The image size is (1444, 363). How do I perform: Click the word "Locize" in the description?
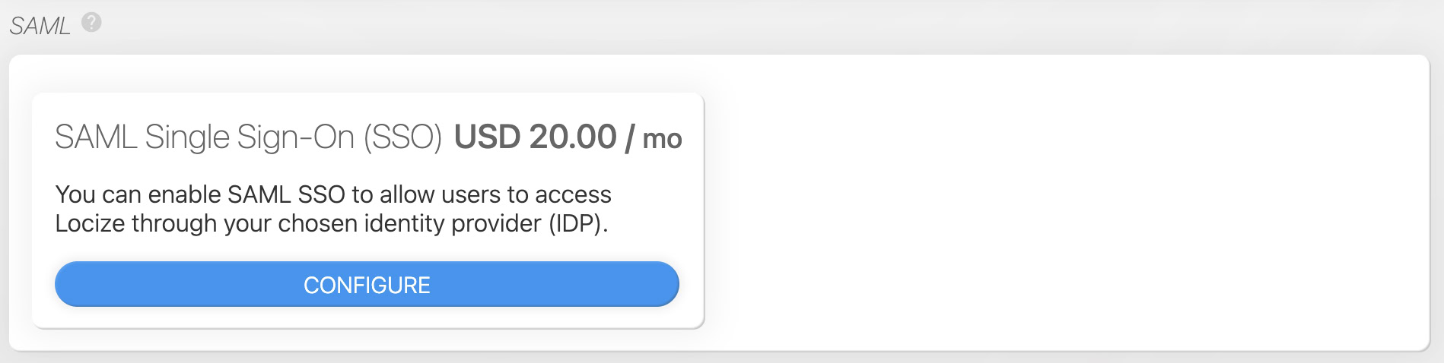coord(90,224)
